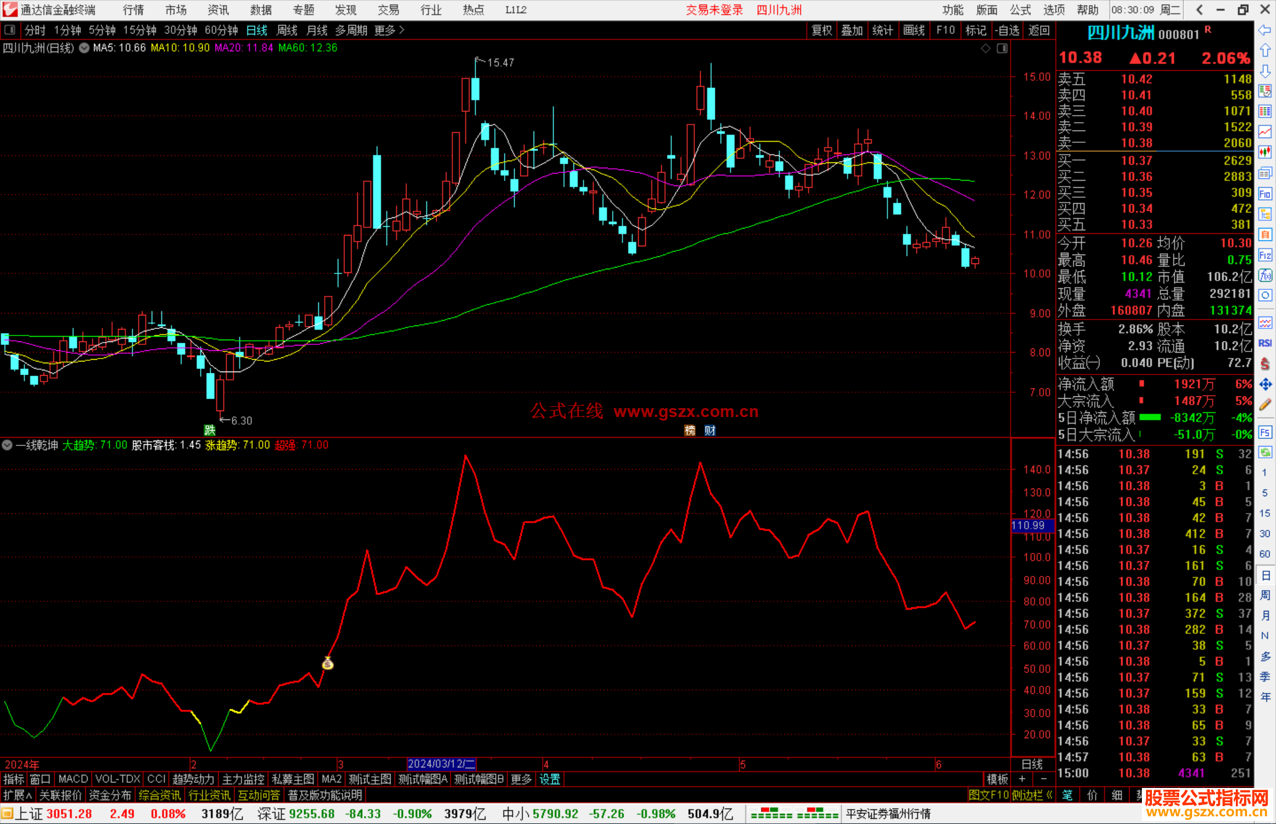The height and width of the screenshot is (824, 1276).
Task: Click the candlestick chart sidebar icon
Action: (x=1265, y=152)
